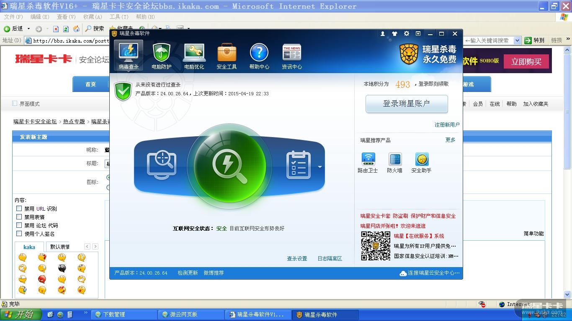The width and height of the screenshot is (572, 321).
Task: Open the Rising main menu dropdown icon
Action: click(x=418, y=34)
